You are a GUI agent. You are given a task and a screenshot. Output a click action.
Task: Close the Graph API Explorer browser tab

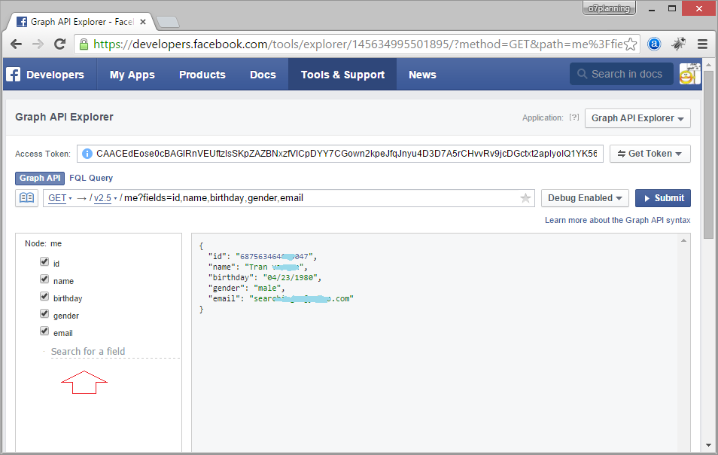[x=143, y=22]
